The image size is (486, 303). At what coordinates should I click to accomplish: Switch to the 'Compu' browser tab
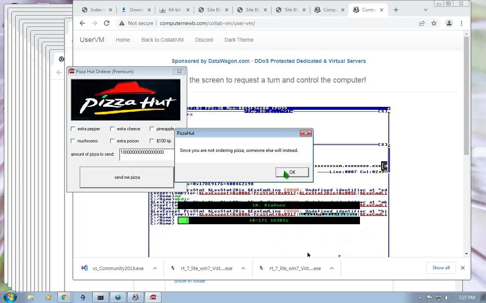330,10
